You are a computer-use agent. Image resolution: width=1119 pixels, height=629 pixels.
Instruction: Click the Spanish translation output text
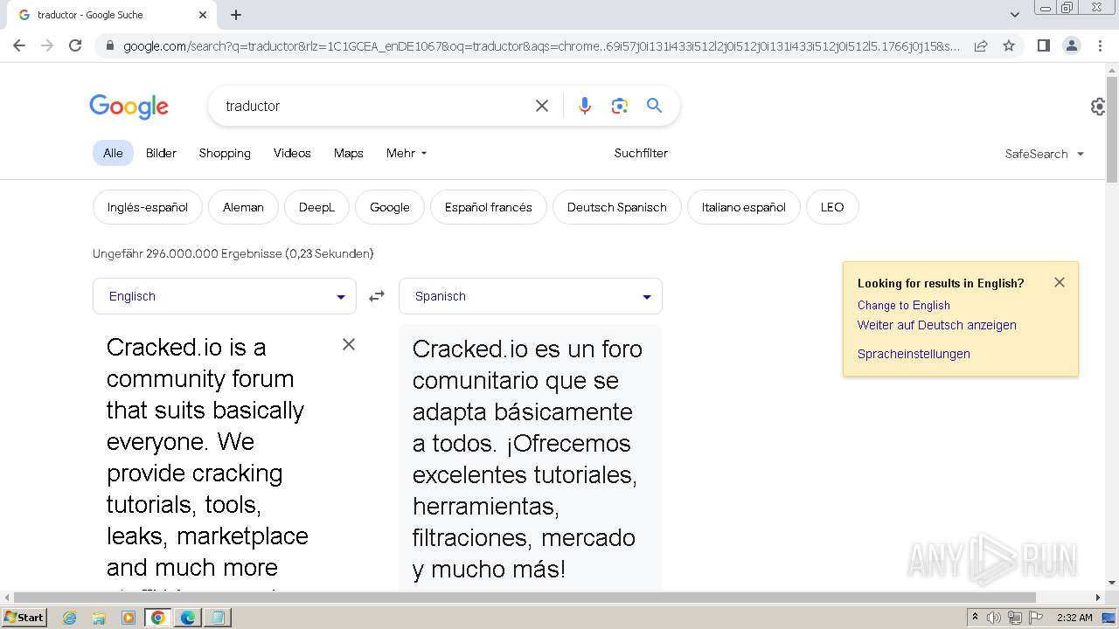pos(529,459)
